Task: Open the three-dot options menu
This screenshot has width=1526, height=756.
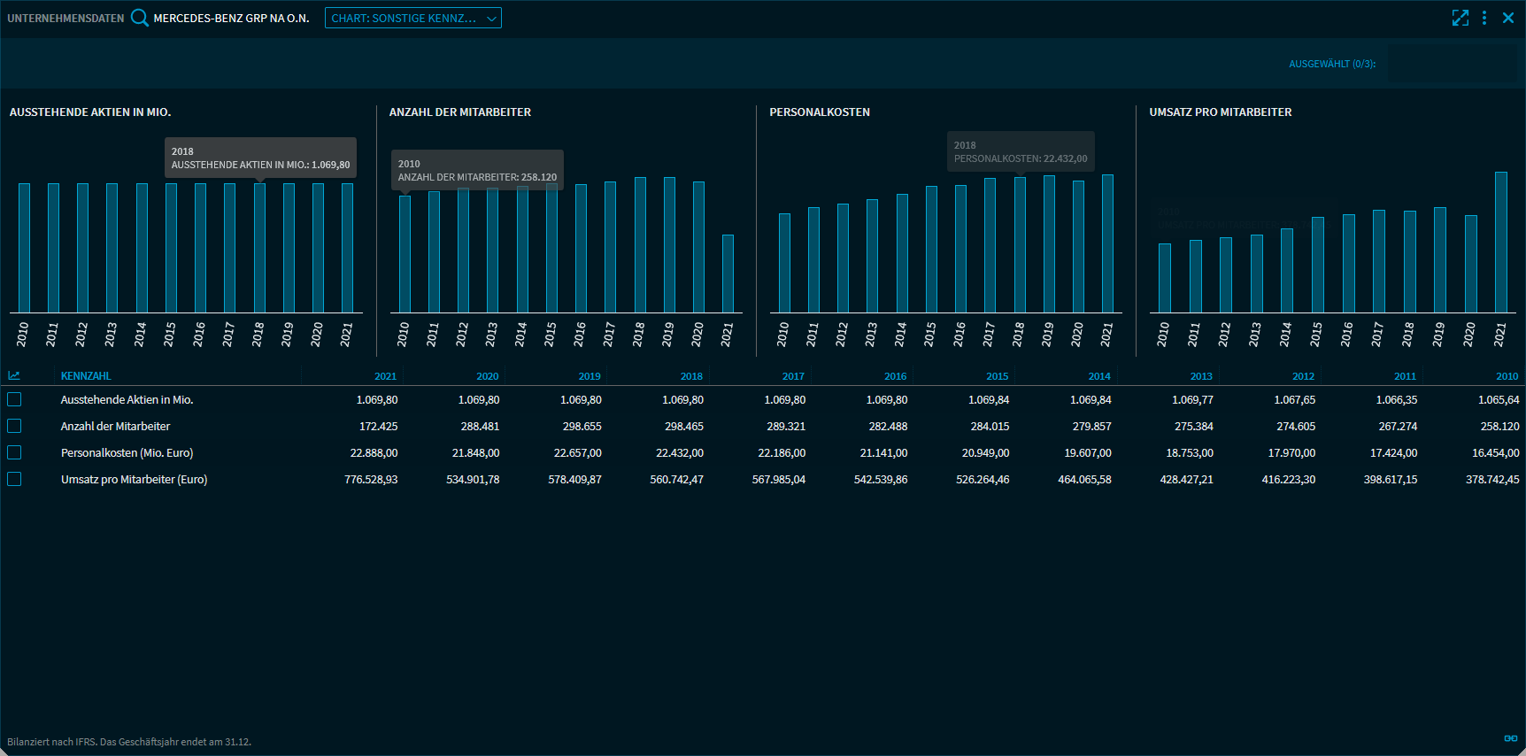Action: [x=1484, y=18]
